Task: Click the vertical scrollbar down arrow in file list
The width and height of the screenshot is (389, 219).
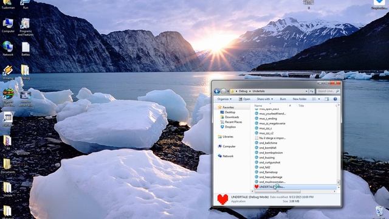Action: [339, 187]
